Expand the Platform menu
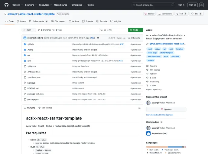 [17, 5]
